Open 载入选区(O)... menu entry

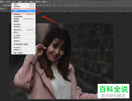click(x=23, y=47)
